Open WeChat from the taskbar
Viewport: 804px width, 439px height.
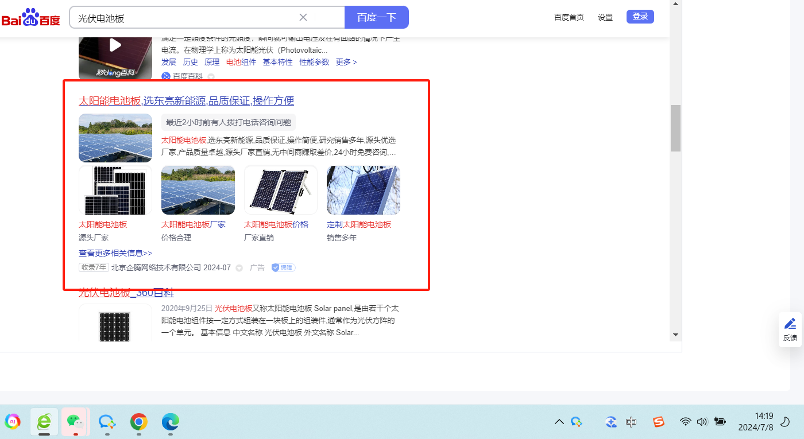75,422
